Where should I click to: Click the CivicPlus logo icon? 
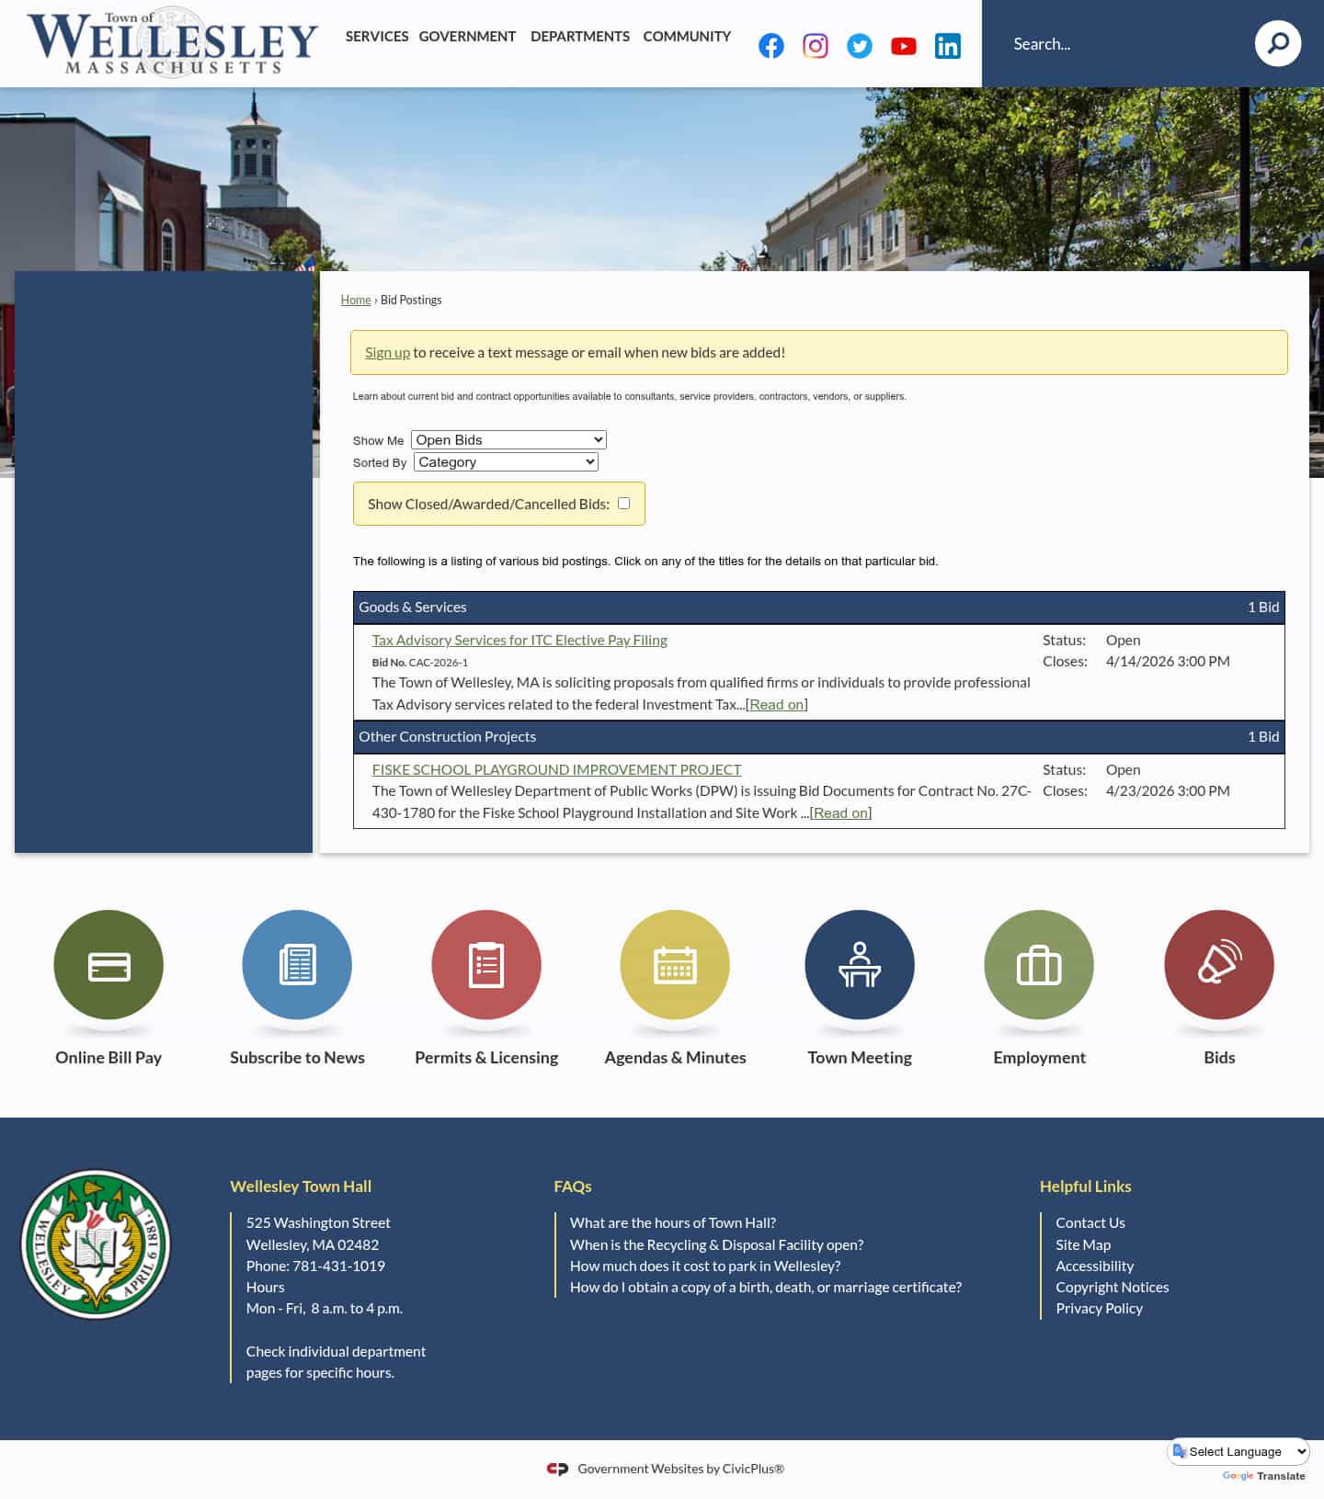[x=557, y=1469]
